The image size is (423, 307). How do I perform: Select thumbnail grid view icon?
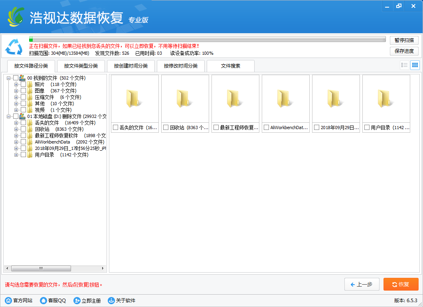point(415,65)
